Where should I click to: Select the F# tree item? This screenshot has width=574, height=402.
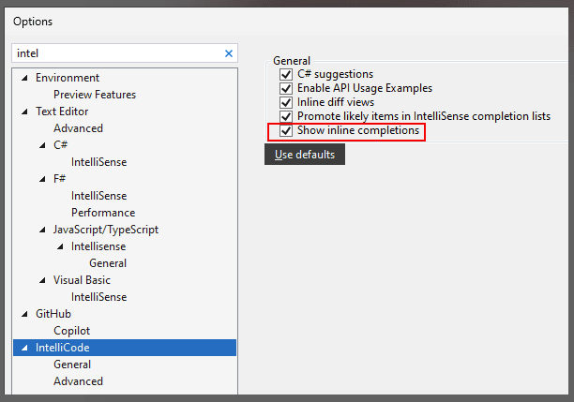(x=60, y=178)
